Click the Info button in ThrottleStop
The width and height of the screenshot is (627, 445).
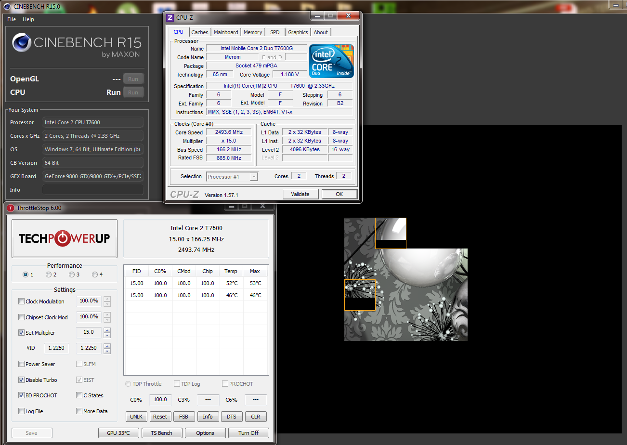[208, 417]
